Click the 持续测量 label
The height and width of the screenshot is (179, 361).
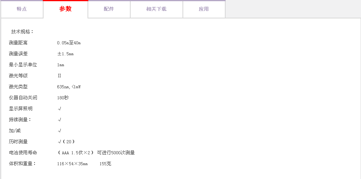pyautogui.click(x=20, y=120)
